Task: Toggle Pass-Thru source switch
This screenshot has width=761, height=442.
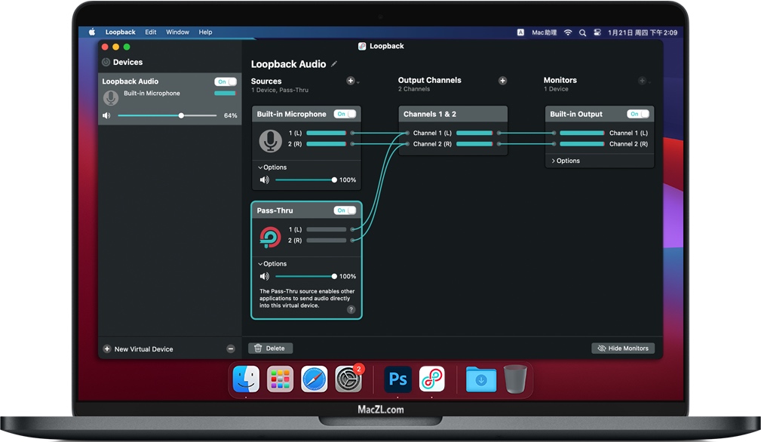Action: 345,210
